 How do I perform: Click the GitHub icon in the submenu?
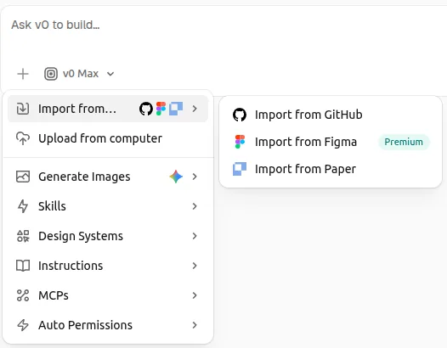coord(240,115)
